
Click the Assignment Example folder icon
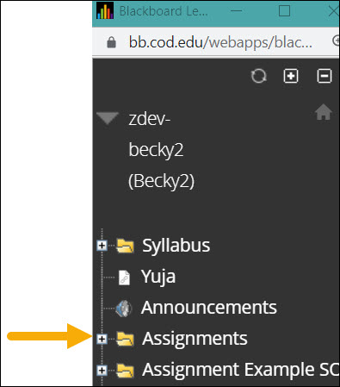[x=125, y=370]
